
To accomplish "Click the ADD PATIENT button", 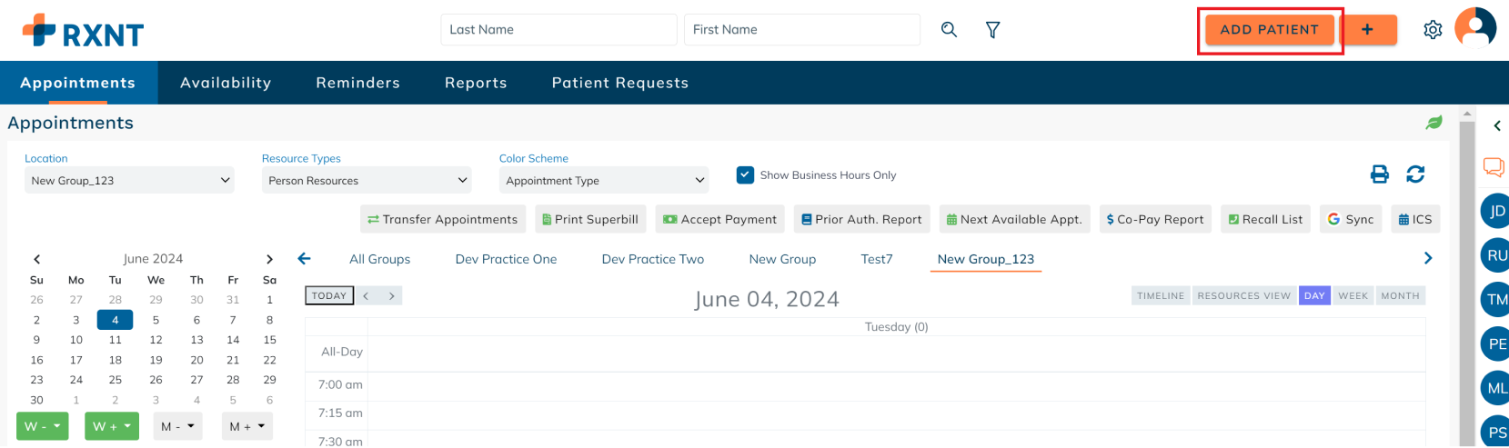I will tap(1269, 30).
